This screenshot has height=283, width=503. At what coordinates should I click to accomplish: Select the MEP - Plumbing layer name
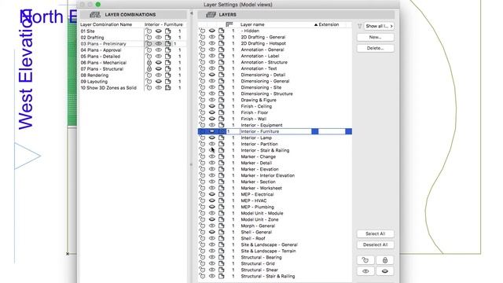click(257, 207)
